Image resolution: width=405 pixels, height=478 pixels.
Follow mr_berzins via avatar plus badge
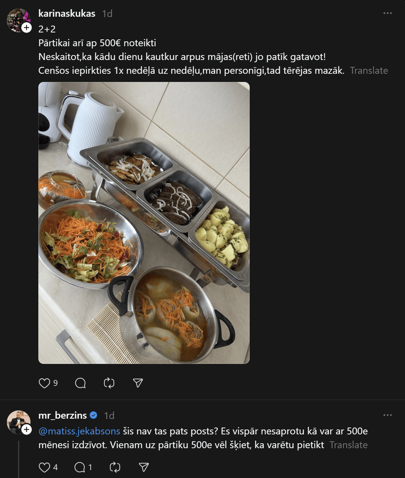pyautogui.click(x=27, y=429)
